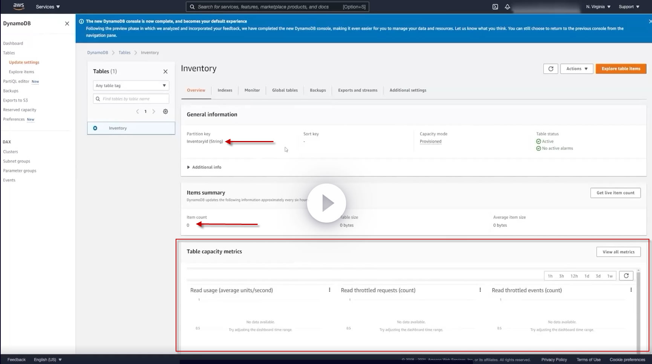The height and width of the screenshot is (364, 652).
Task: Open Read throttled requests chart options menu
Action: pos(480,290)
